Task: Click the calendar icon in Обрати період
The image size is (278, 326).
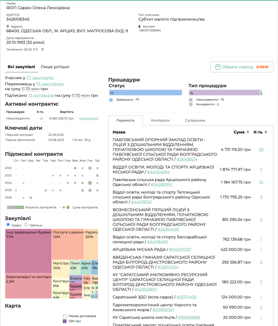Action: [218, 67]
